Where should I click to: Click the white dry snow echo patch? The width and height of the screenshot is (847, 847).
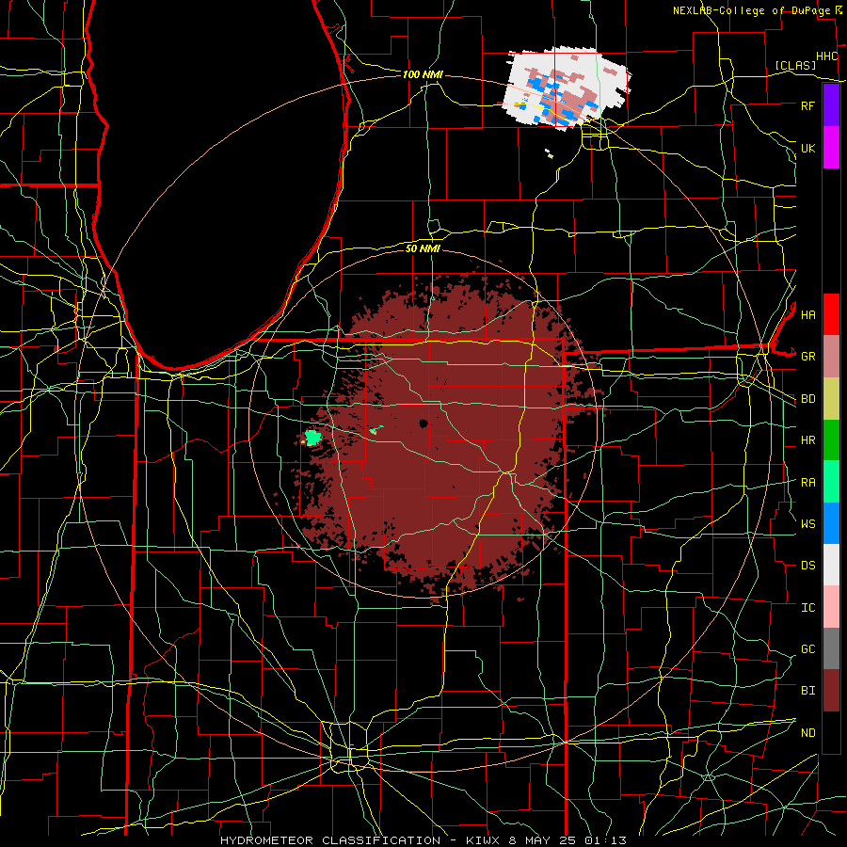click(567, 87)
